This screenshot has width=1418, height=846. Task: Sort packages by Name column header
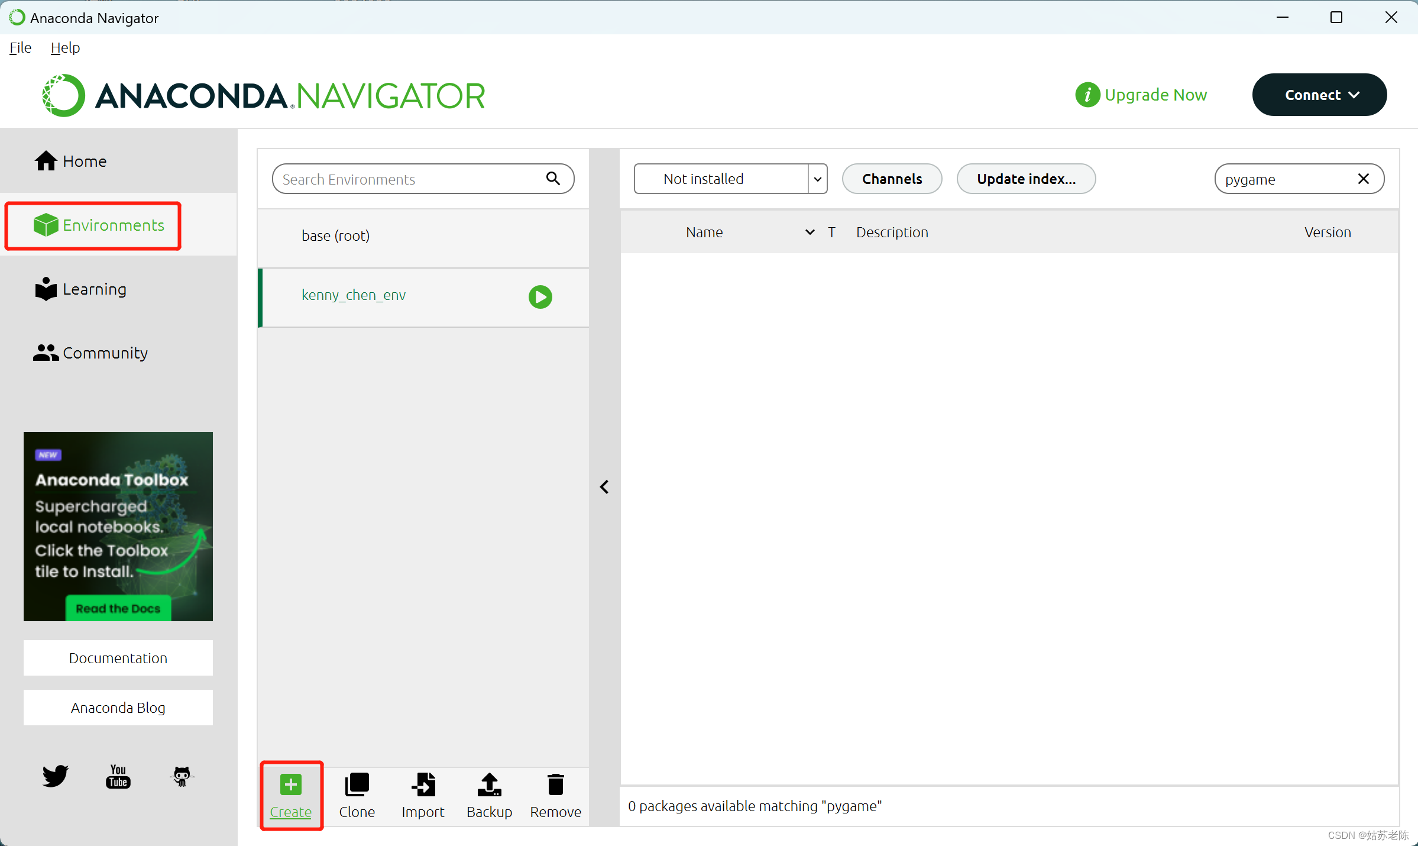click(x=704, y=232)
